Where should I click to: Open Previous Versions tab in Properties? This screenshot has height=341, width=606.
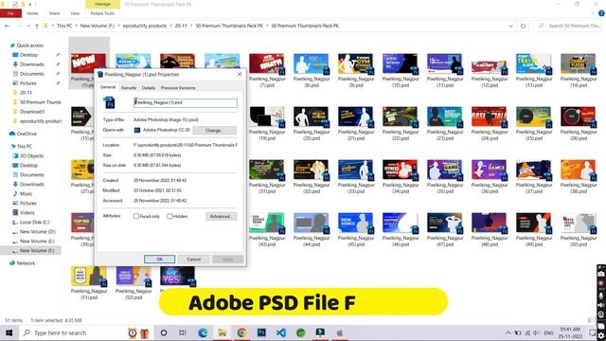[178, 88]
